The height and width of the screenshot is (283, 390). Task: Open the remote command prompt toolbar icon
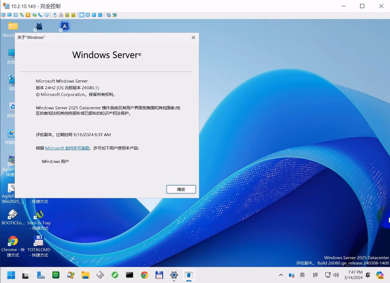[16, 15]
